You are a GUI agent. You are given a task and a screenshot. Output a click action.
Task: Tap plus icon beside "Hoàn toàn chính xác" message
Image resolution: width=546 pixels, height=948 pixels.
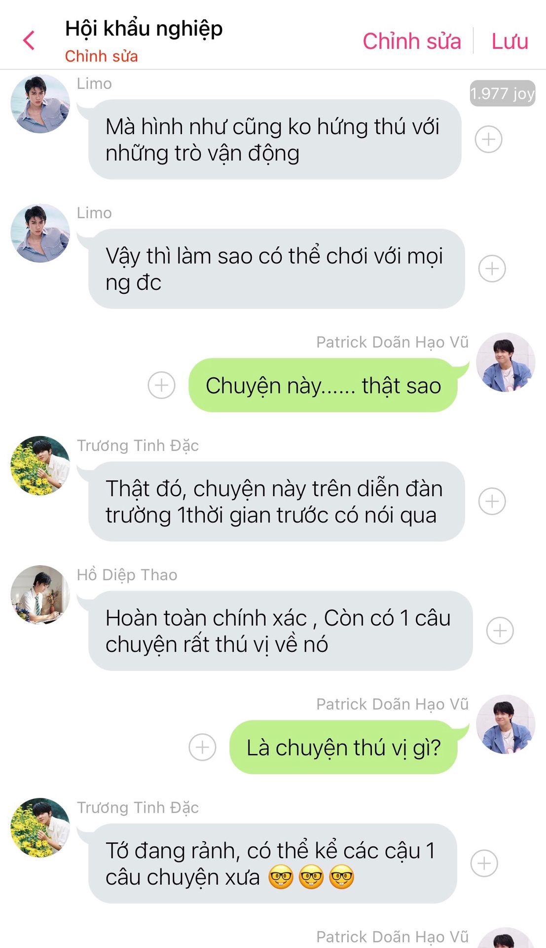click(500, 631)
